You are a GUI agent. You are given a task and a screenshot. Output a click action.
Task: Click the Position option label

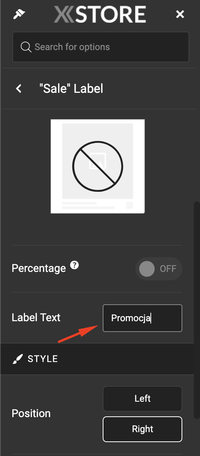(x=31, y=414)
